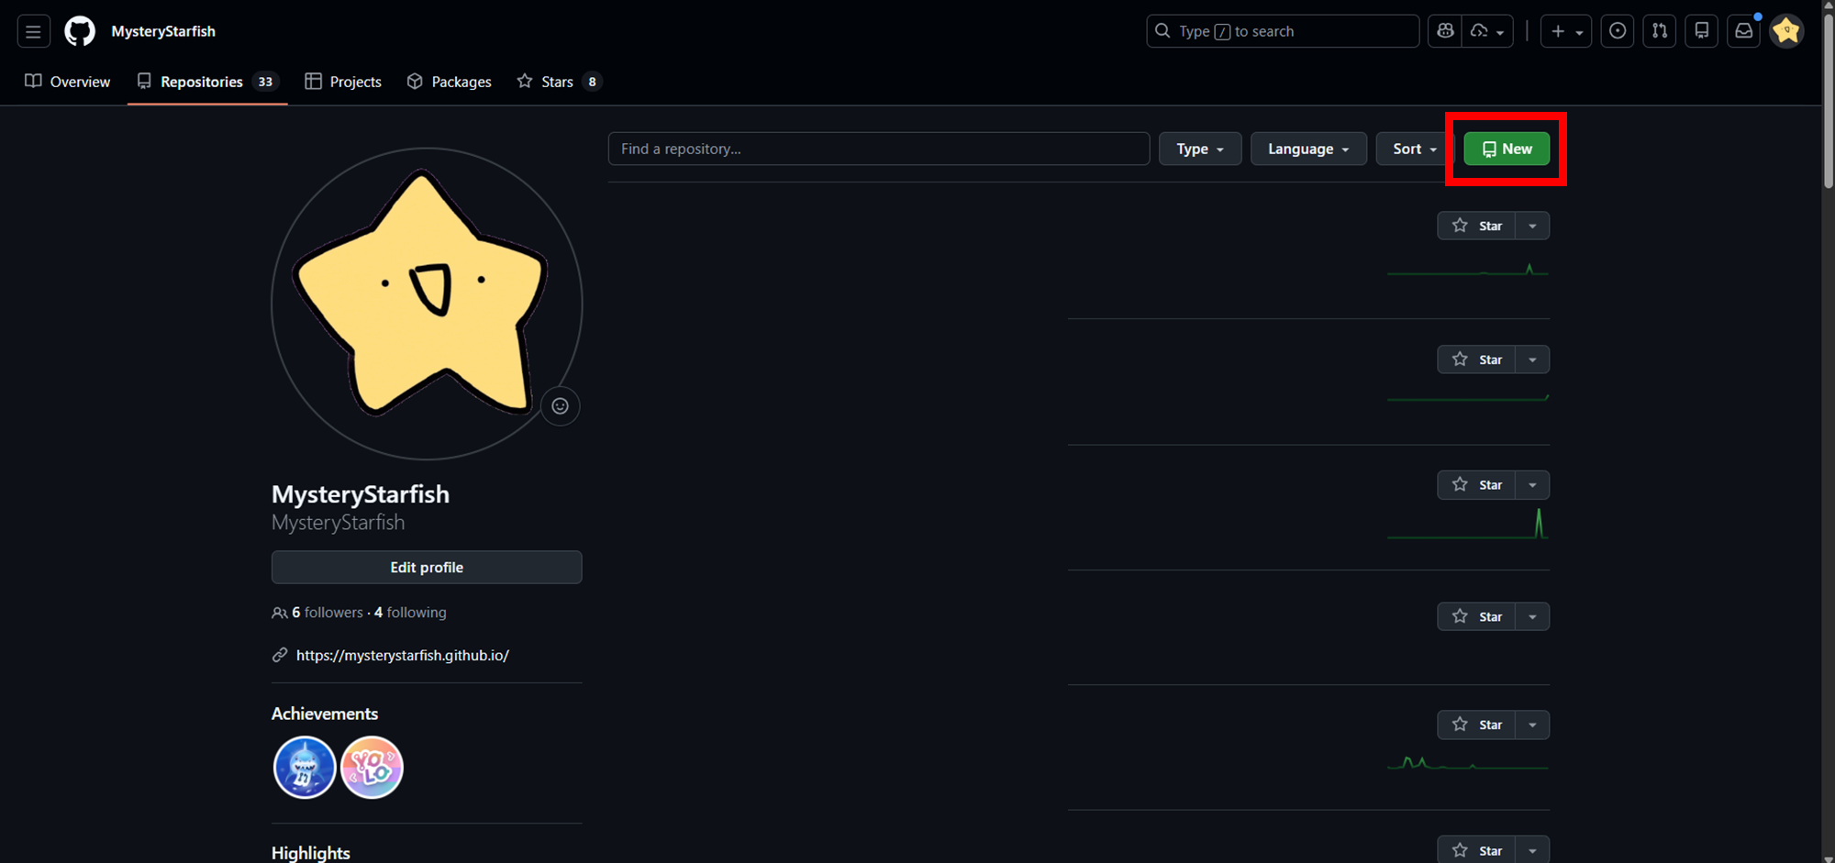Expand the Type filter dropdown
This screenshot has height=863, width=1835.
click(1199, 149)
